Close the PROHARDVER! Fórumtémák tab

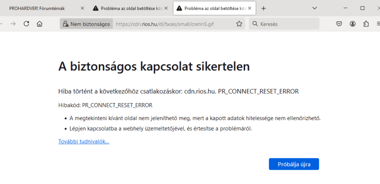point(82,8)
